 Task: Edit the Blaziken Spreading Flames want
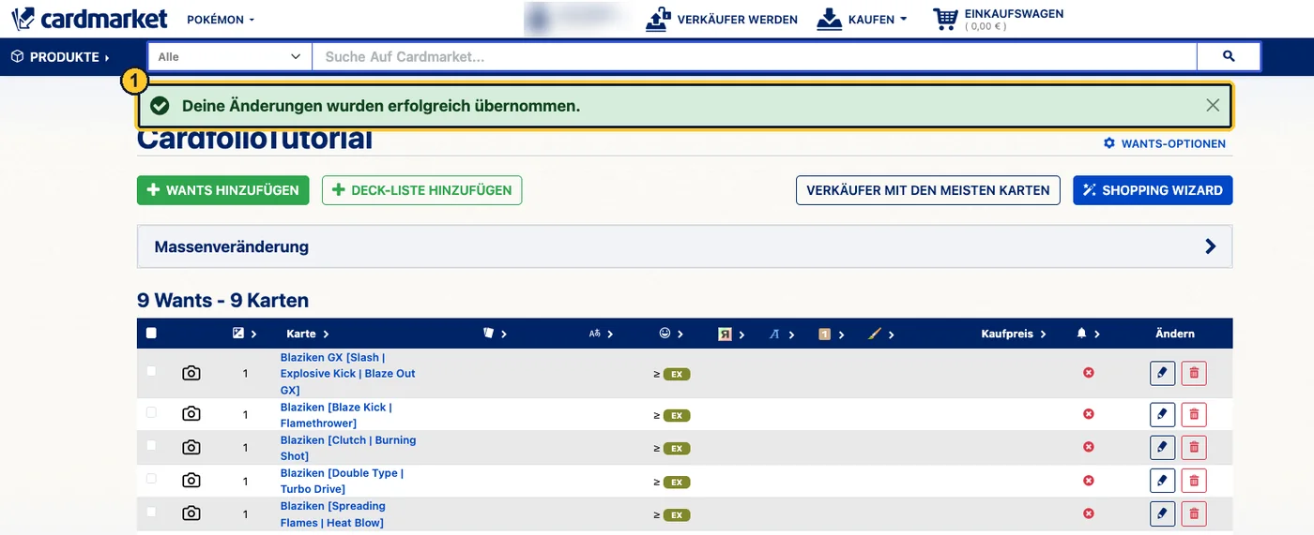pyautogui.click(x=1162, y=513)
